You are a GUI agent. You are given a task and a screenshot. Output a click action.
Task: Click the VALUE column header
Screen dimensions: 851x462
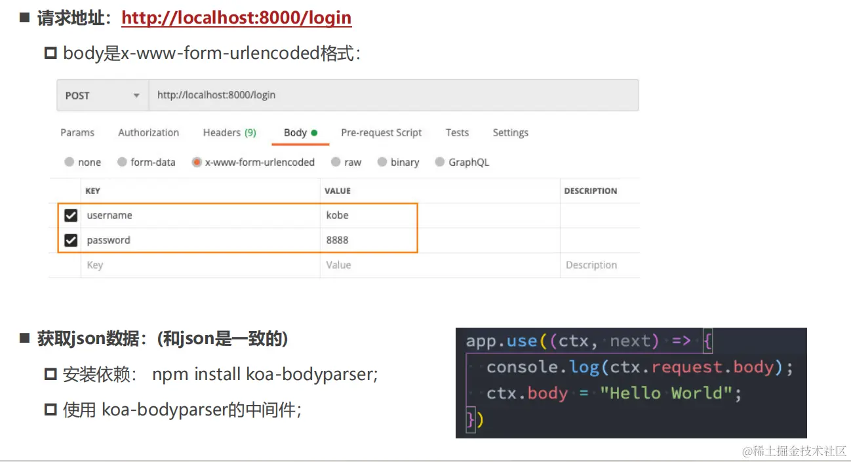coord(338,191)
